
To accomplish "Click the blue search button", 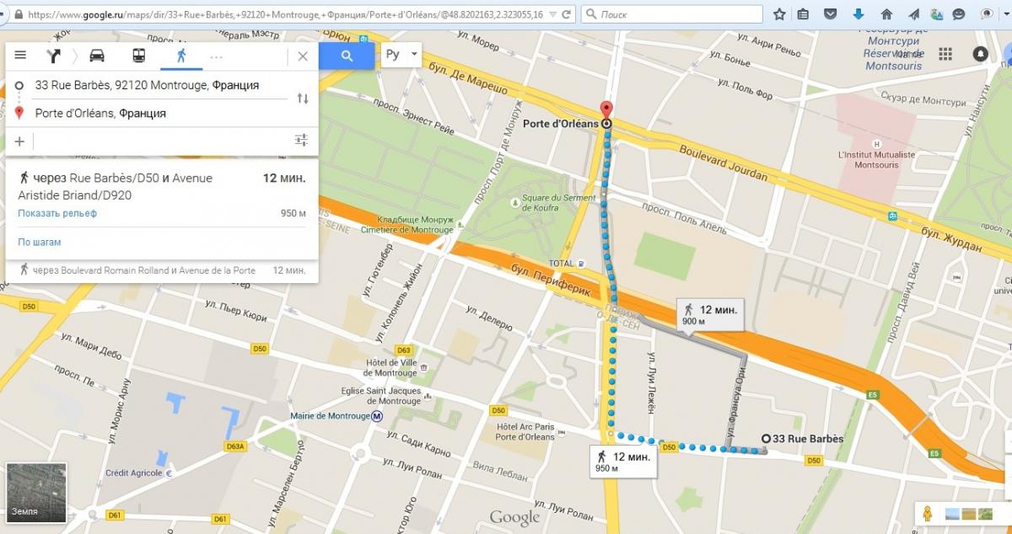I will (347, 56).
